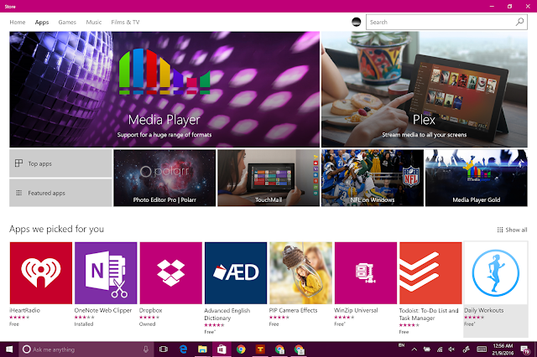Click the Cortana Ask me anything box

click(x=86, y=349)
